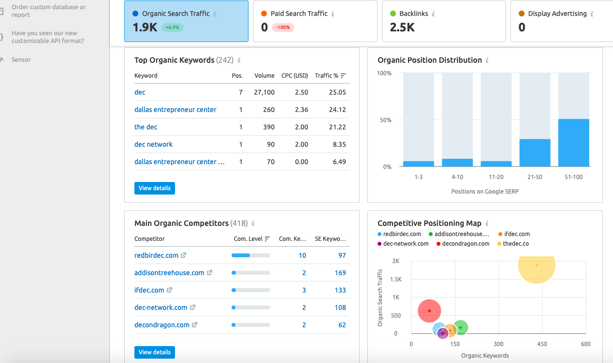Click info icon next to Top Organic Keywords

pyautogui.click(x=238, y=60)
